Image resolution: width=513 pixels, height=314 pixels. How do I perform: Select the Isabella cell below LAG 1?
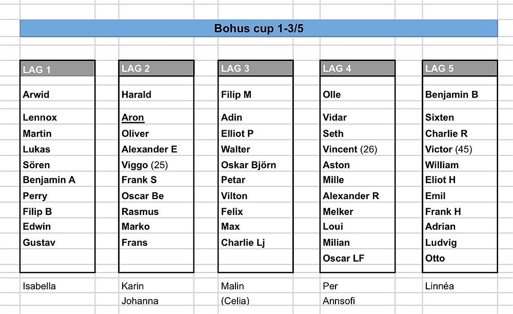coord(39,286)
